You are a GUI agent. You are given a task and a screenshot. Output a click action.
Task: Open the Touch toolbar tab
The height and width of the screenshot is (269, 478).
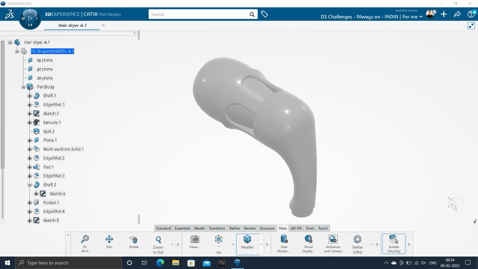(x=323, y=228)
